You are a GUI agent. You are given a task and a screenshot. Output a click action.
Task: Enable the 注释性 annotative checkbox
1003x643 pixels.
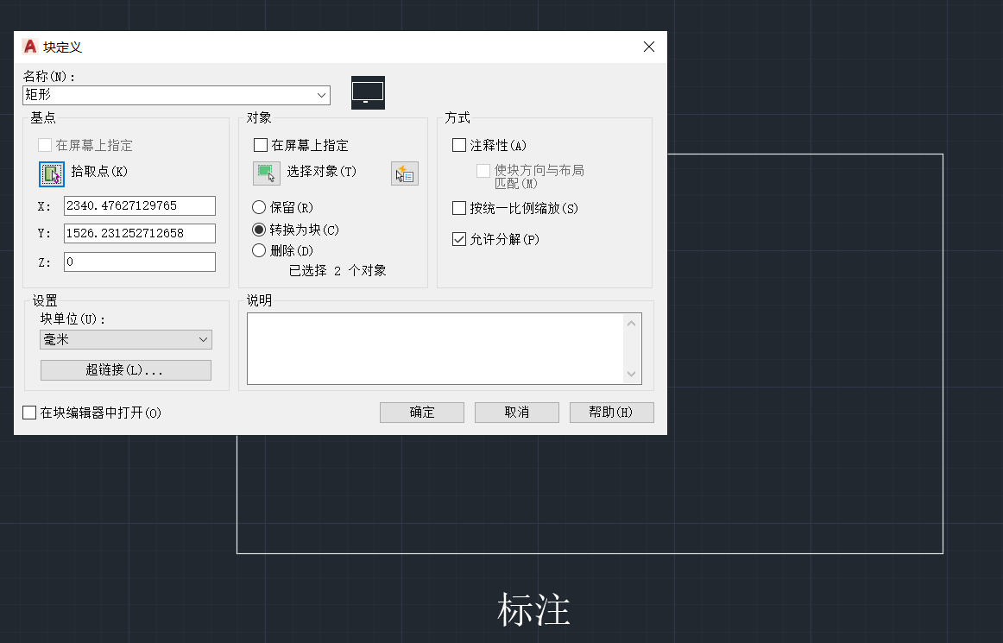[x=458, y=145]
